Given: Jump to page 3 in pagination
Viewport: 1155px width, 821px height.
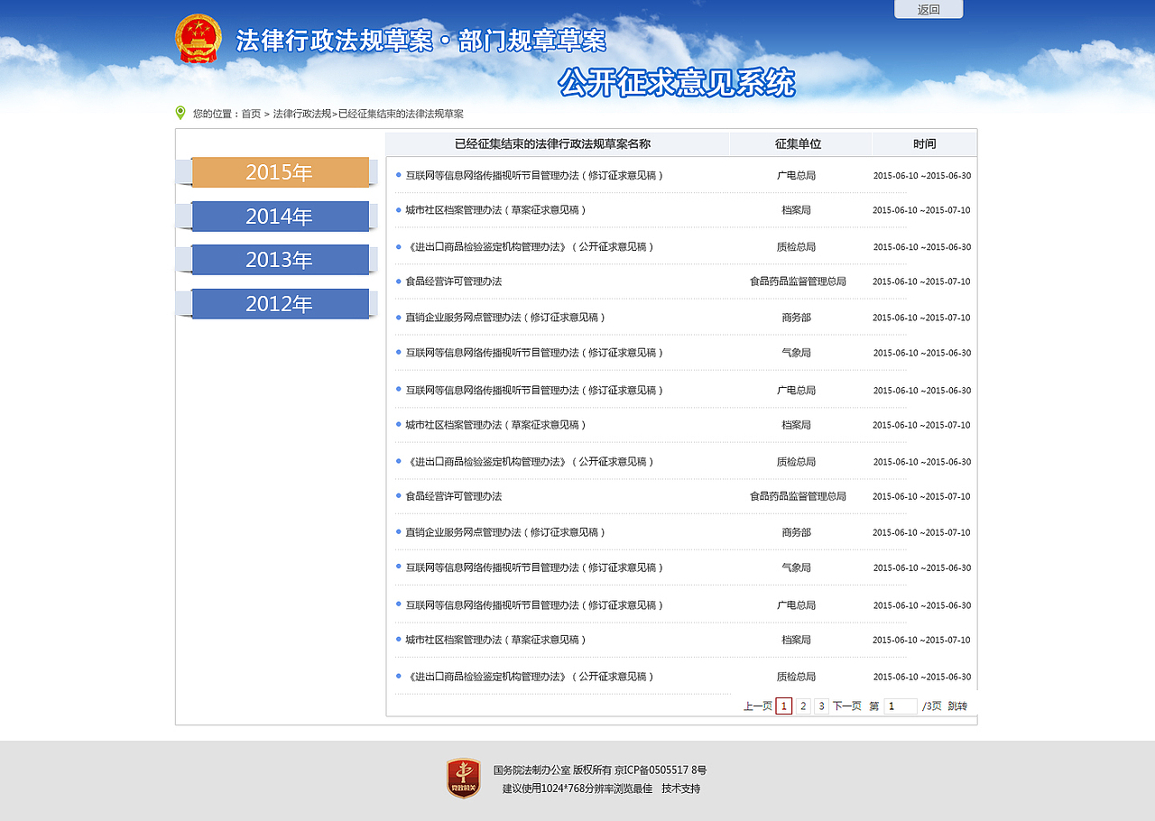Looking at the screenshot, I should click(821, 706).
